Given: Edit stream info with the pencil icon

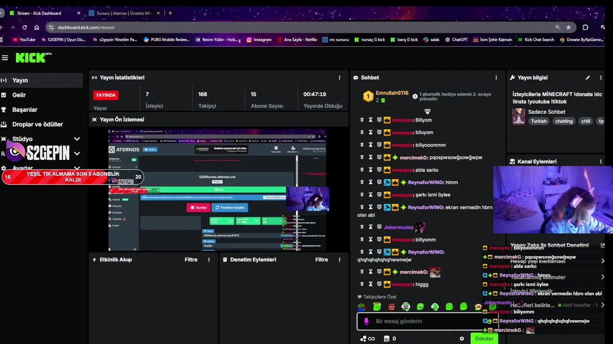Looking at the screenshot, I should click(x=588, y=77).
